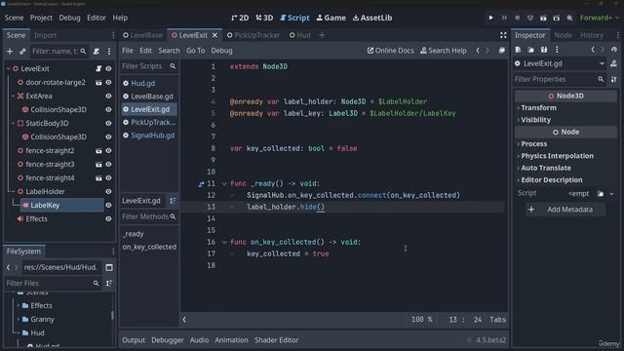Toggle visibility of fence-straight2
Image resolution: width=624 pixels, height=351 pixels.
tap(108, 150)
